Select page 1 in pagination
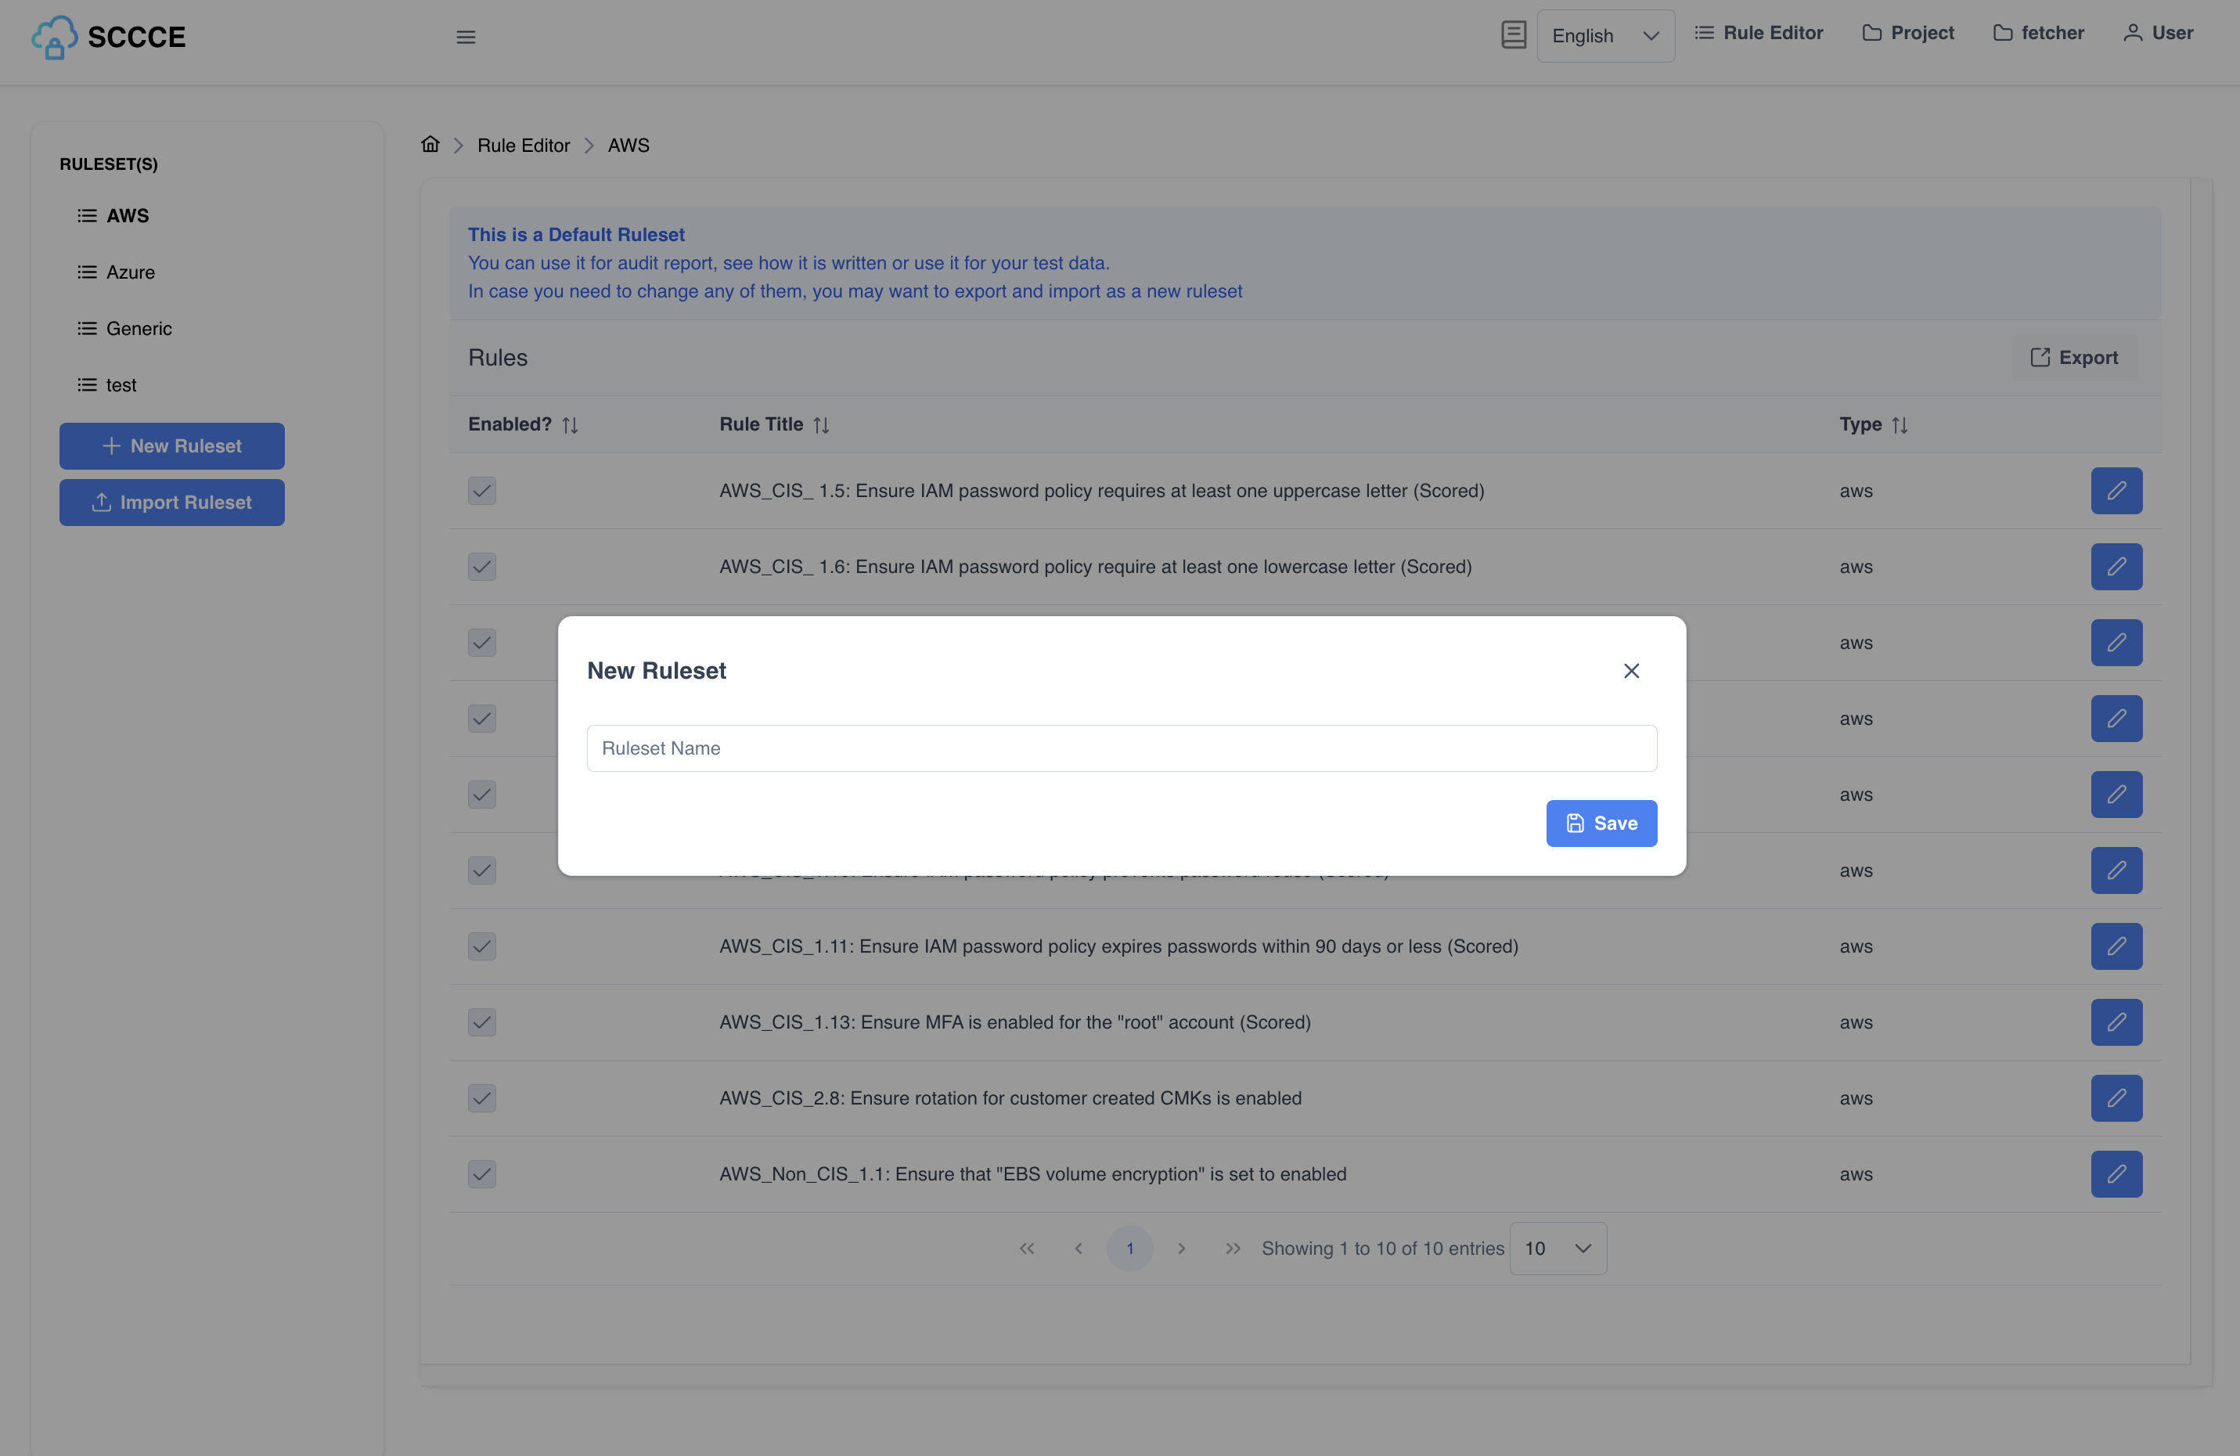 pos(1129,1248)
